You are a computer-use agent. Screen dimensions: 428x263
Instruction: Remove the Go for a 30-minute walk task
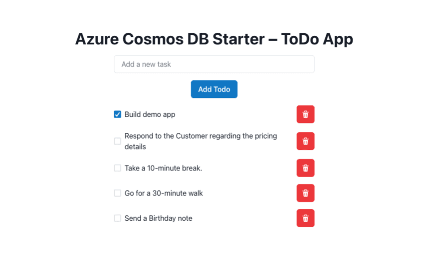[305, 193]
